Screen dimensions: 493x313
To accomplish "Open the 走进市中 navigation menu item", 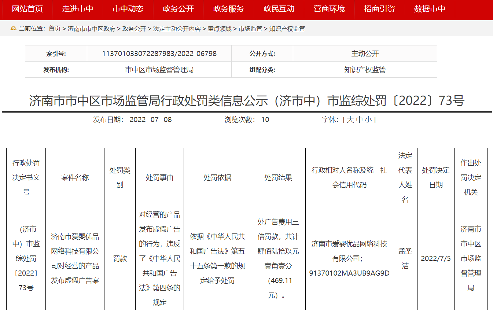I will pyautogui.click(x=77, y=9).
